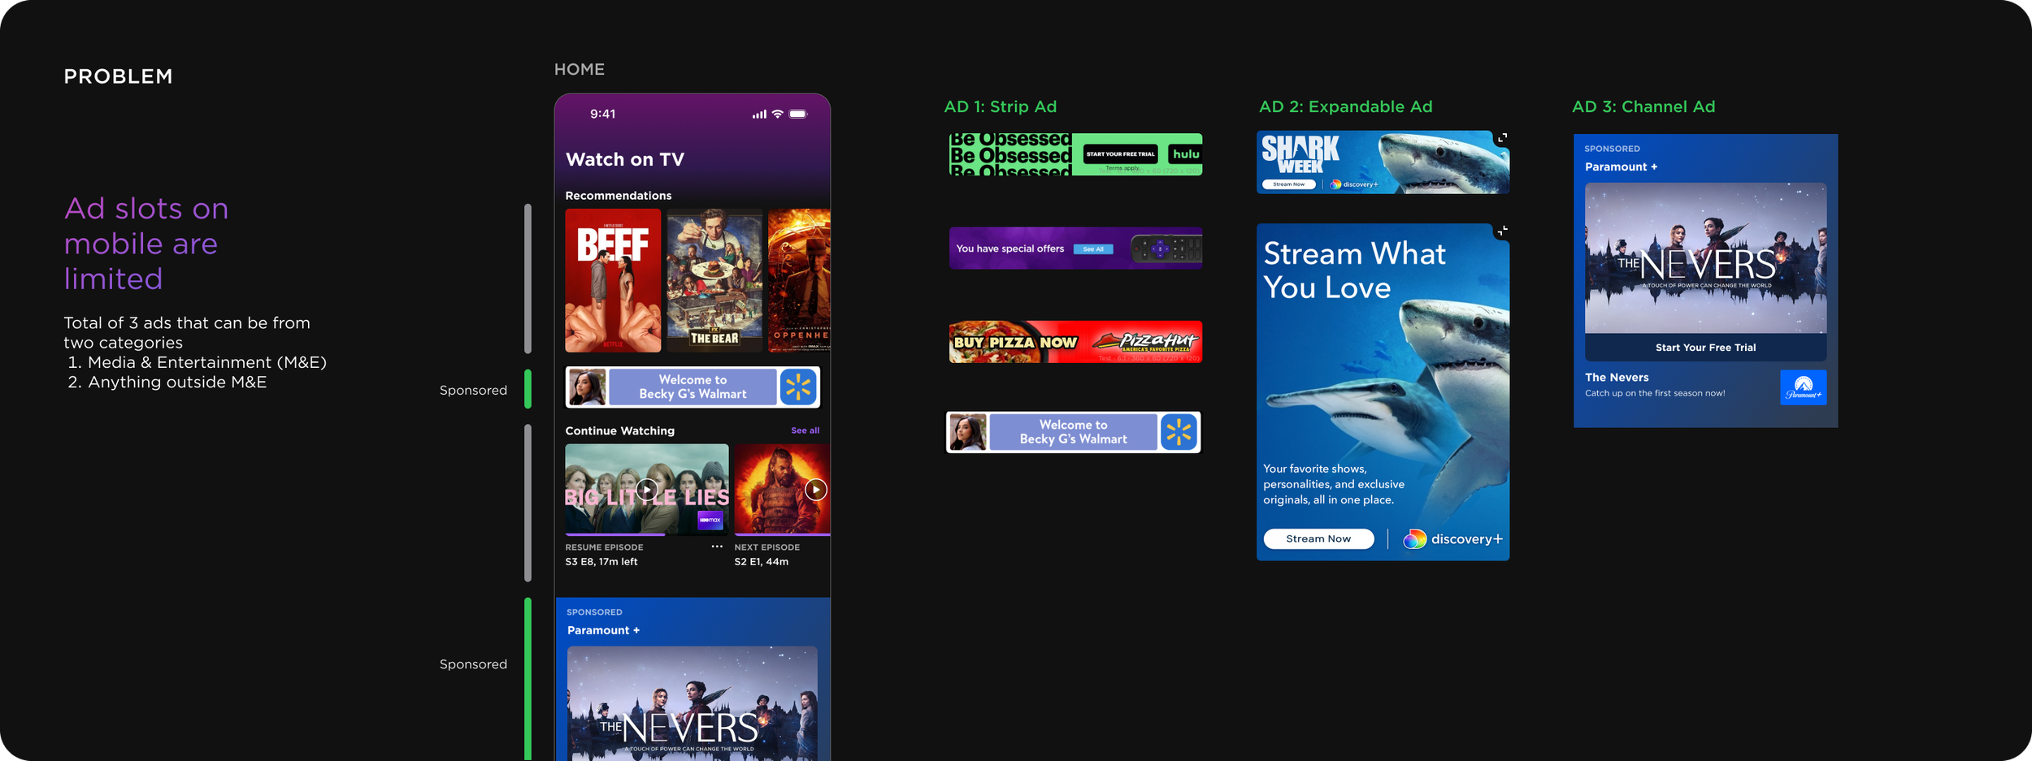Click the hulu logo badge

pos(1185,154)
